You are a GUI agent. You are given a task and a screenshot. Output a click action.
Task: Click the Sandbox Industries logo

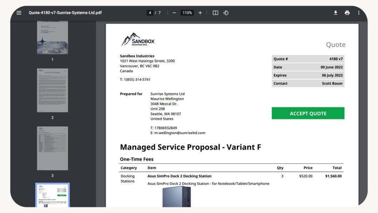(138, 40)
